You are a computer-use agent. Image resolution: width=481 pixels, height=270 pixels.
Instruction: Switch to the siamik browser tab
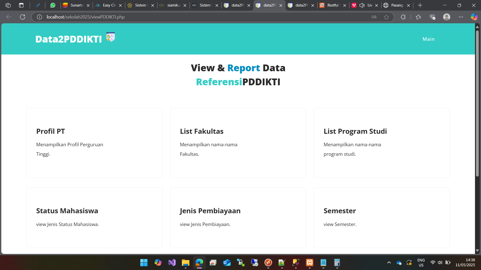pos(173,5)
